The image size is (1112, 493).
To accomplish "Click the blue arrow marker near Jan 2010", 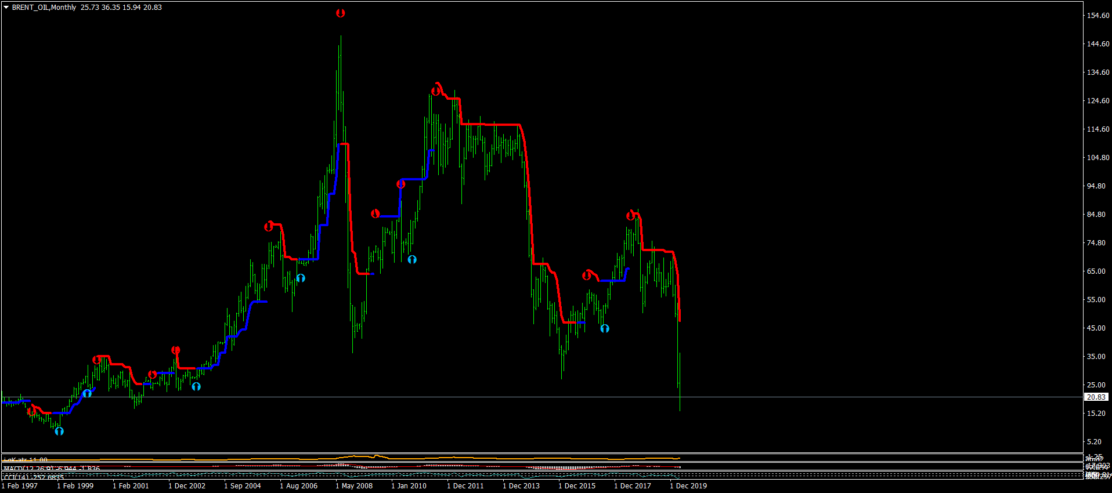I will [x=412, y=259].
